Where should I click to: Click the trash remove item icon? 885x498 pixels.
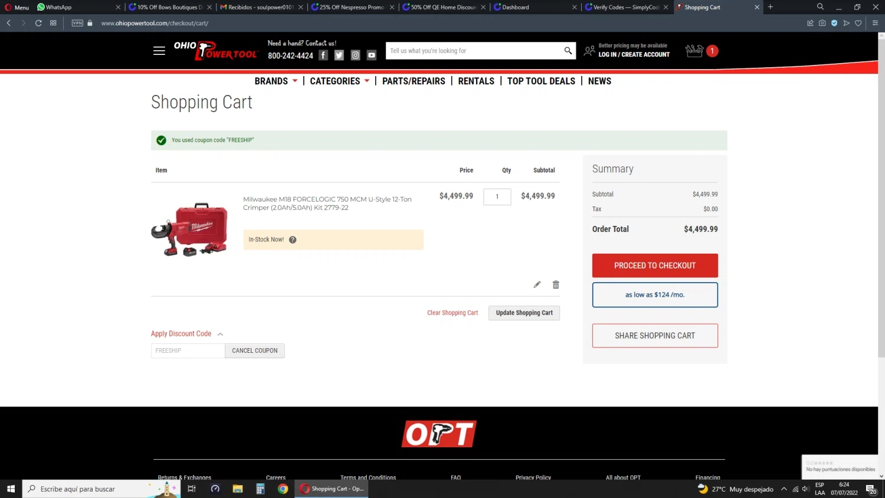556,284
